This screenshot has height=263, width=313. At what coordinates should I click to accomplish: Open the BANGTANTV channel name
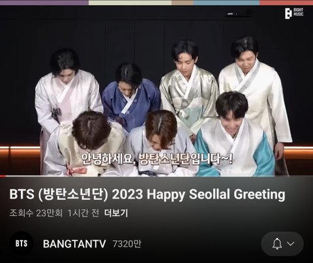tap(74, 244)
